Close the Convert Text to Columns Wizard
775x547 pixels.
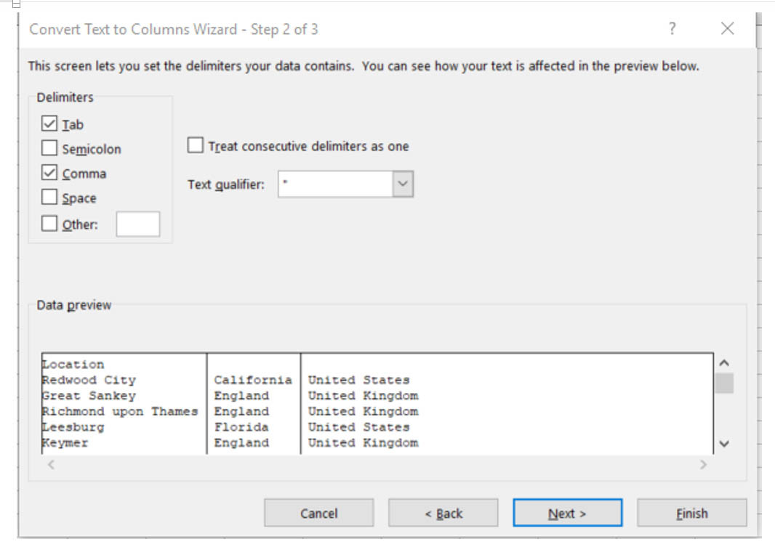(x=727, y=29)
